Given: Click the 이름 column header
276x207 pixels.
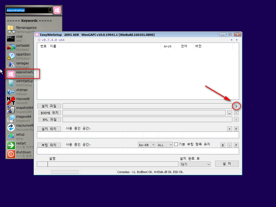Looking at the screenshot, I should click(x=104, y=46).
